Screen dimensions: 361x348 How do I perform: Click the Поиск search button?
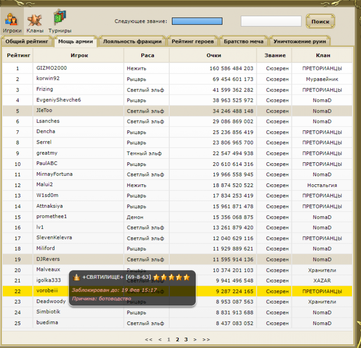pos(320,21)
